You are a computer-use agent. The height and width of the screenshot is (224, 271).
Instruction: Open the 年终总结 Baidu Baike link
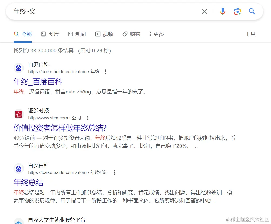point(28,183)
